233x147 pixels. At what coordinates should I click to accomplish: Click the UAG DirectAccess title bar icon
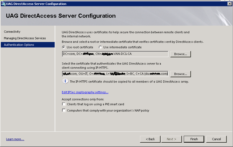(x=3, y=4)
